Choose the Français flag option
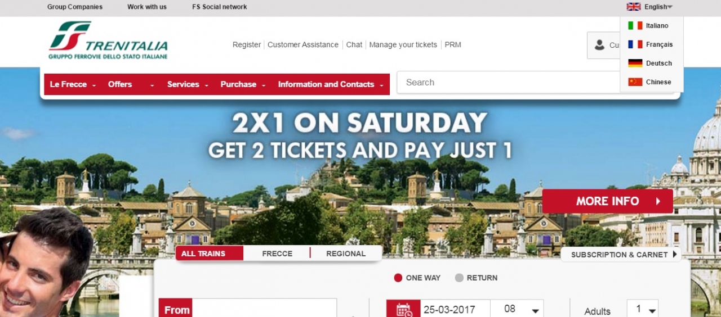721x317 pixels. point(635,44)
